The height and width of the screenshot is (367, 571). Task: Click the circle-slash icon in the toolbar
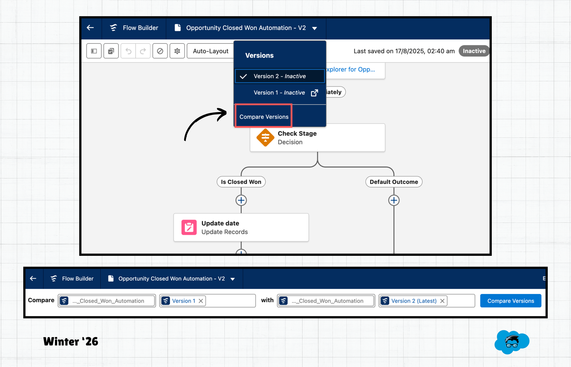160,51
